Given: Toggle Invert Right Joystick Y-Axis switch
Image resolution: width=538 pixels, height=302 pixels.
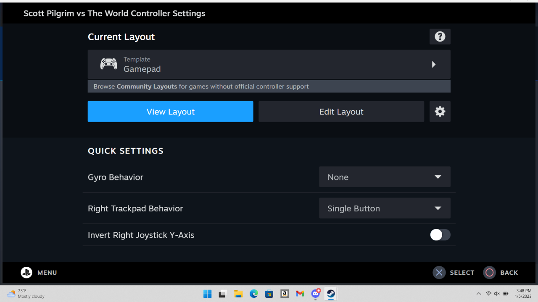Looking at the screenshot, I should (440, 235).
